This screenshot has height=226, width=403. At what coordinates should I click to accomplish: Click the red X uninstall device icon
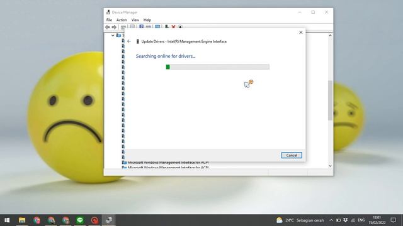point(174,26)
